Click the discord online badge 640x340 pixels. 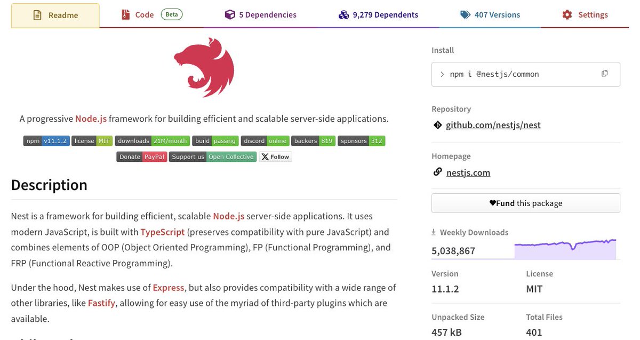tap(265, 141)
